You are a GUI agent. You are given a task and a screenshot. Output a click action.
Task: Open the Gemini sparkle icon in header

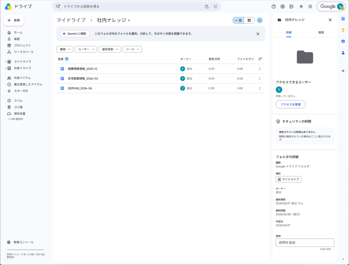click(x=301, y=6)
